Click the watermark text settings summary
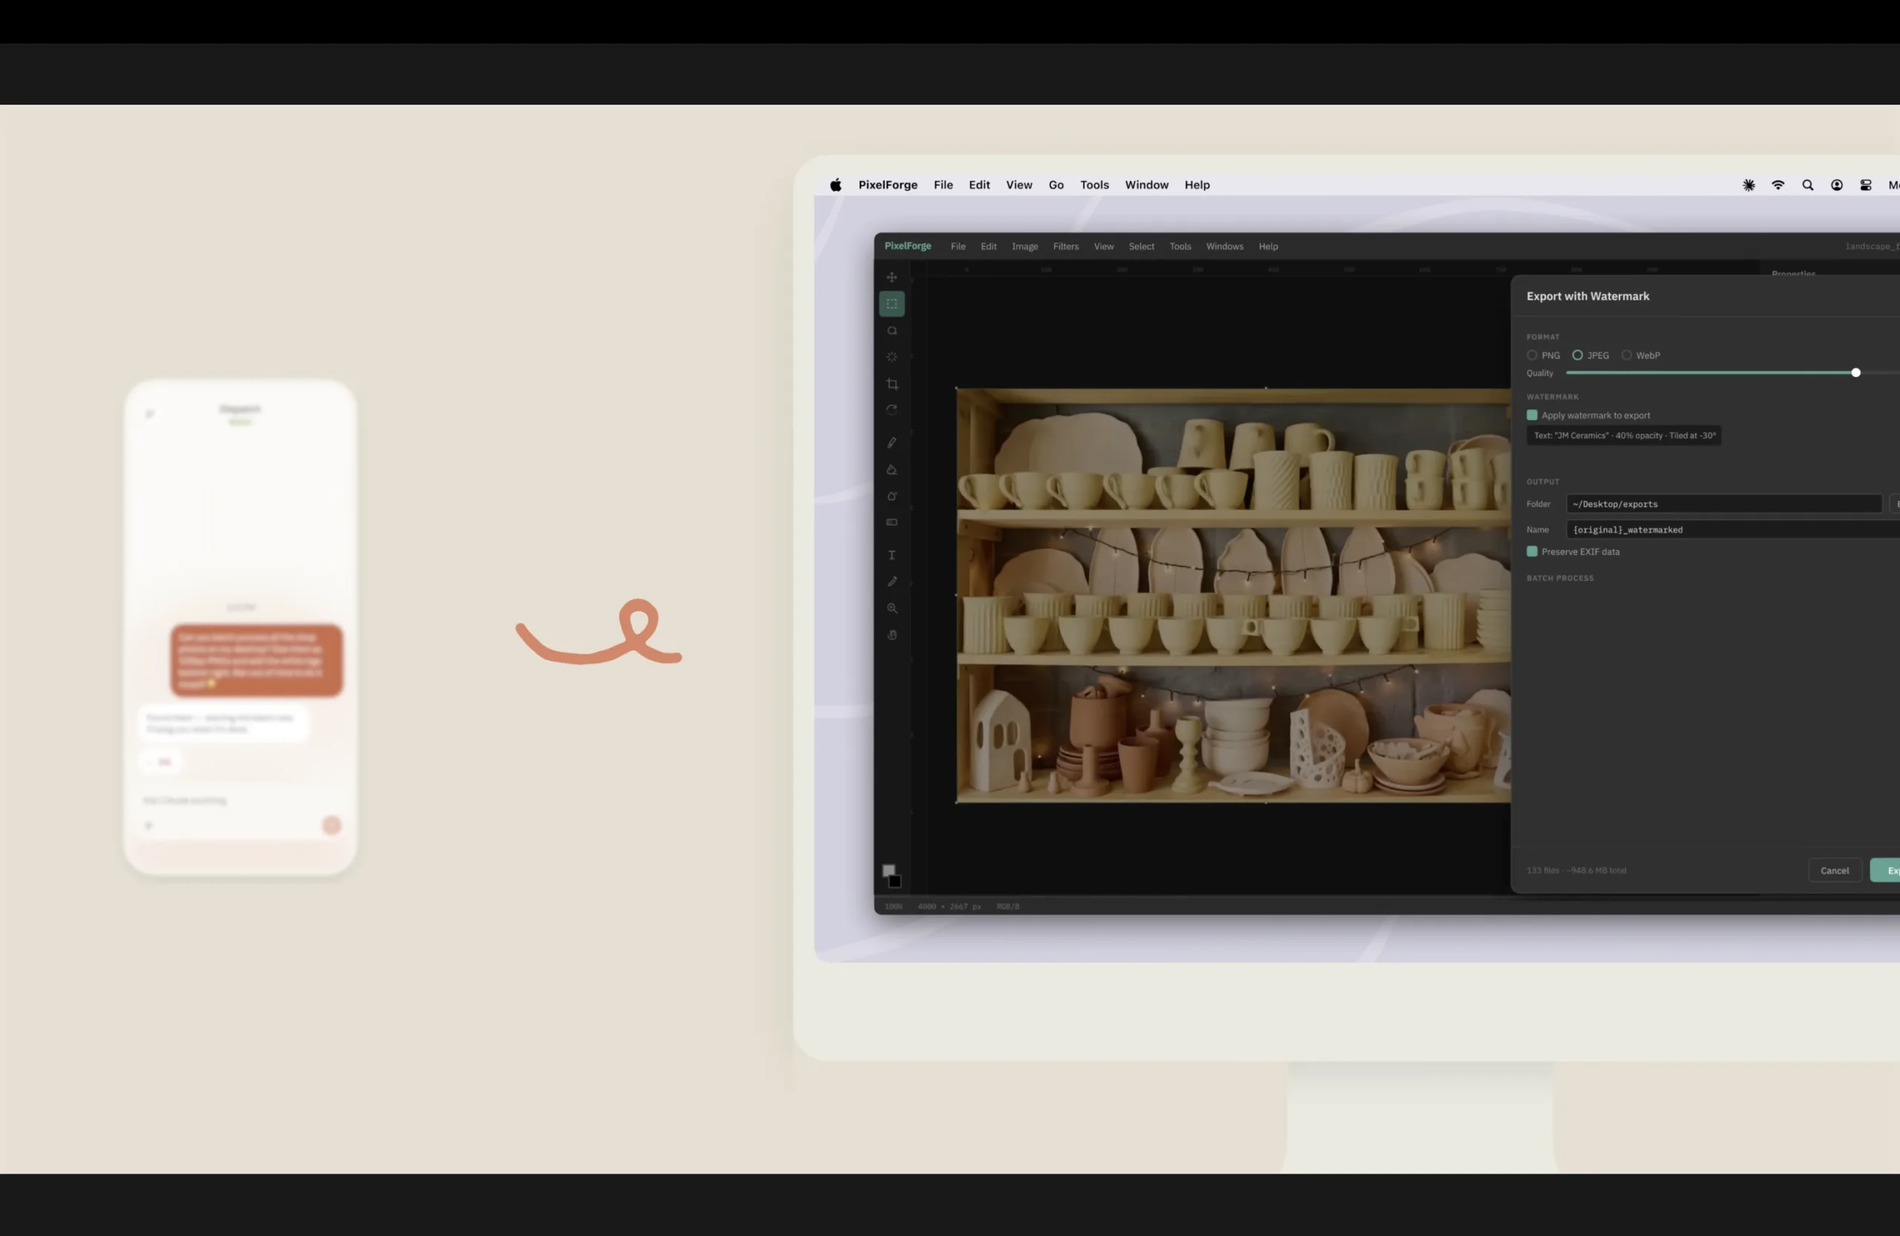The width and height of the screenshot is (1900, 1236). pyautogui.click(x=1623, y=435)
